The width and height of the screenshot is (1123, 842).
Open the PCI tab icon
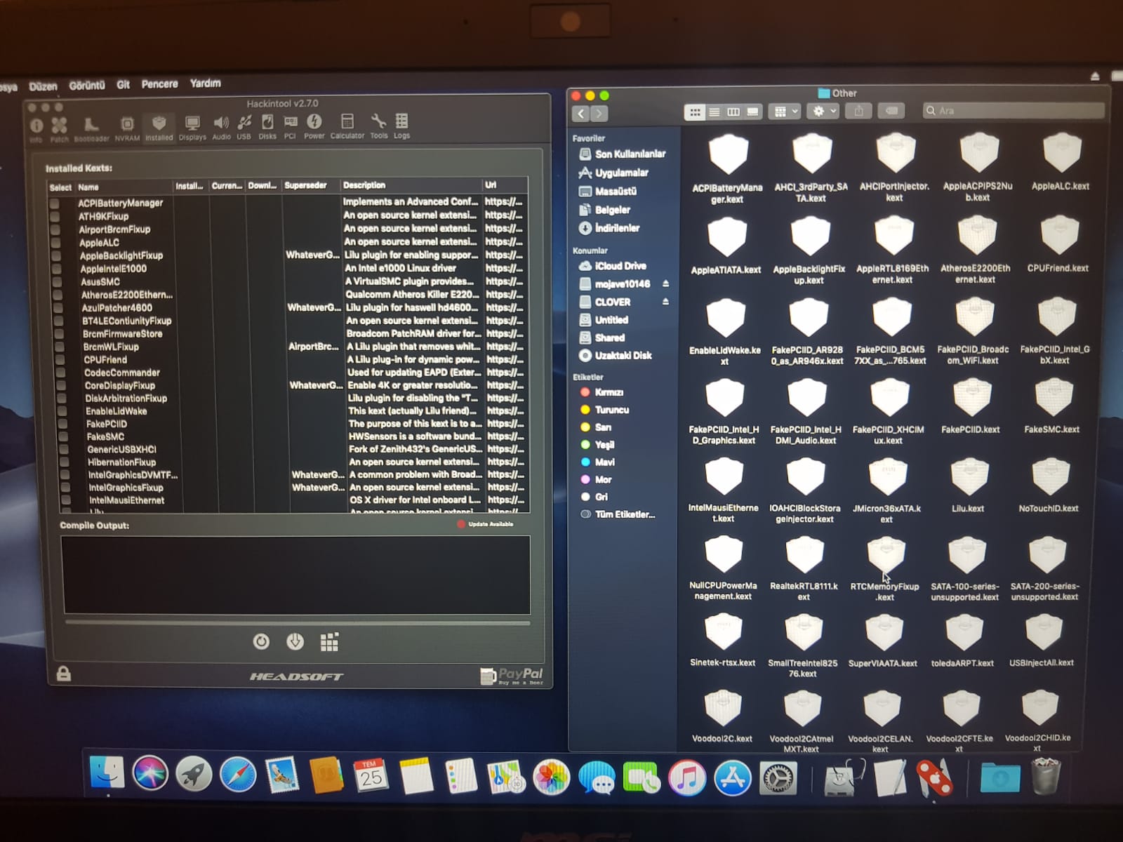[x=290, y=126]
